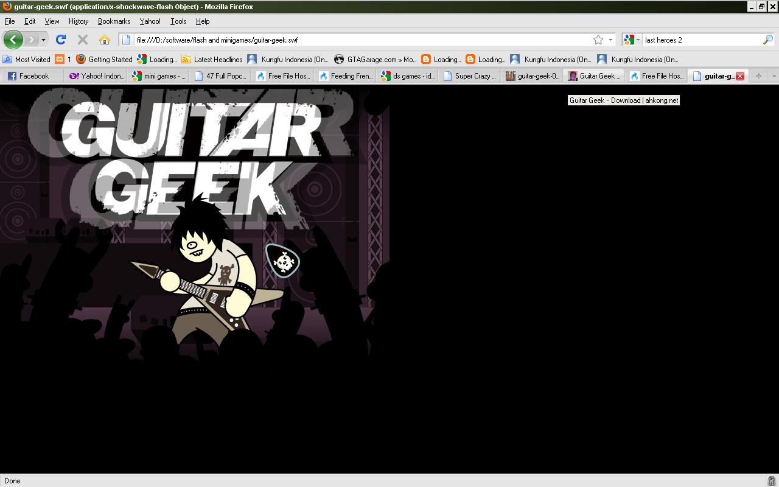
Task: Open the Bookmarks menu
Action: [114, 21]
